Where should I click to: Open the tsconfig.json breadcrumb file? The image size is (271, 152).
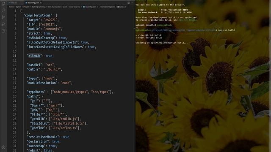[89, 7]
